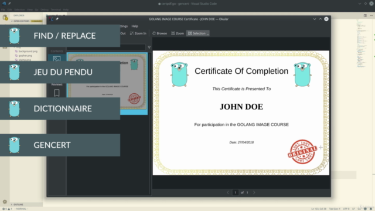The width and height of the screenshot is (375, 211).
Task: Open the Reviews panel in Okular sidebar
Action: coord(57,84)
